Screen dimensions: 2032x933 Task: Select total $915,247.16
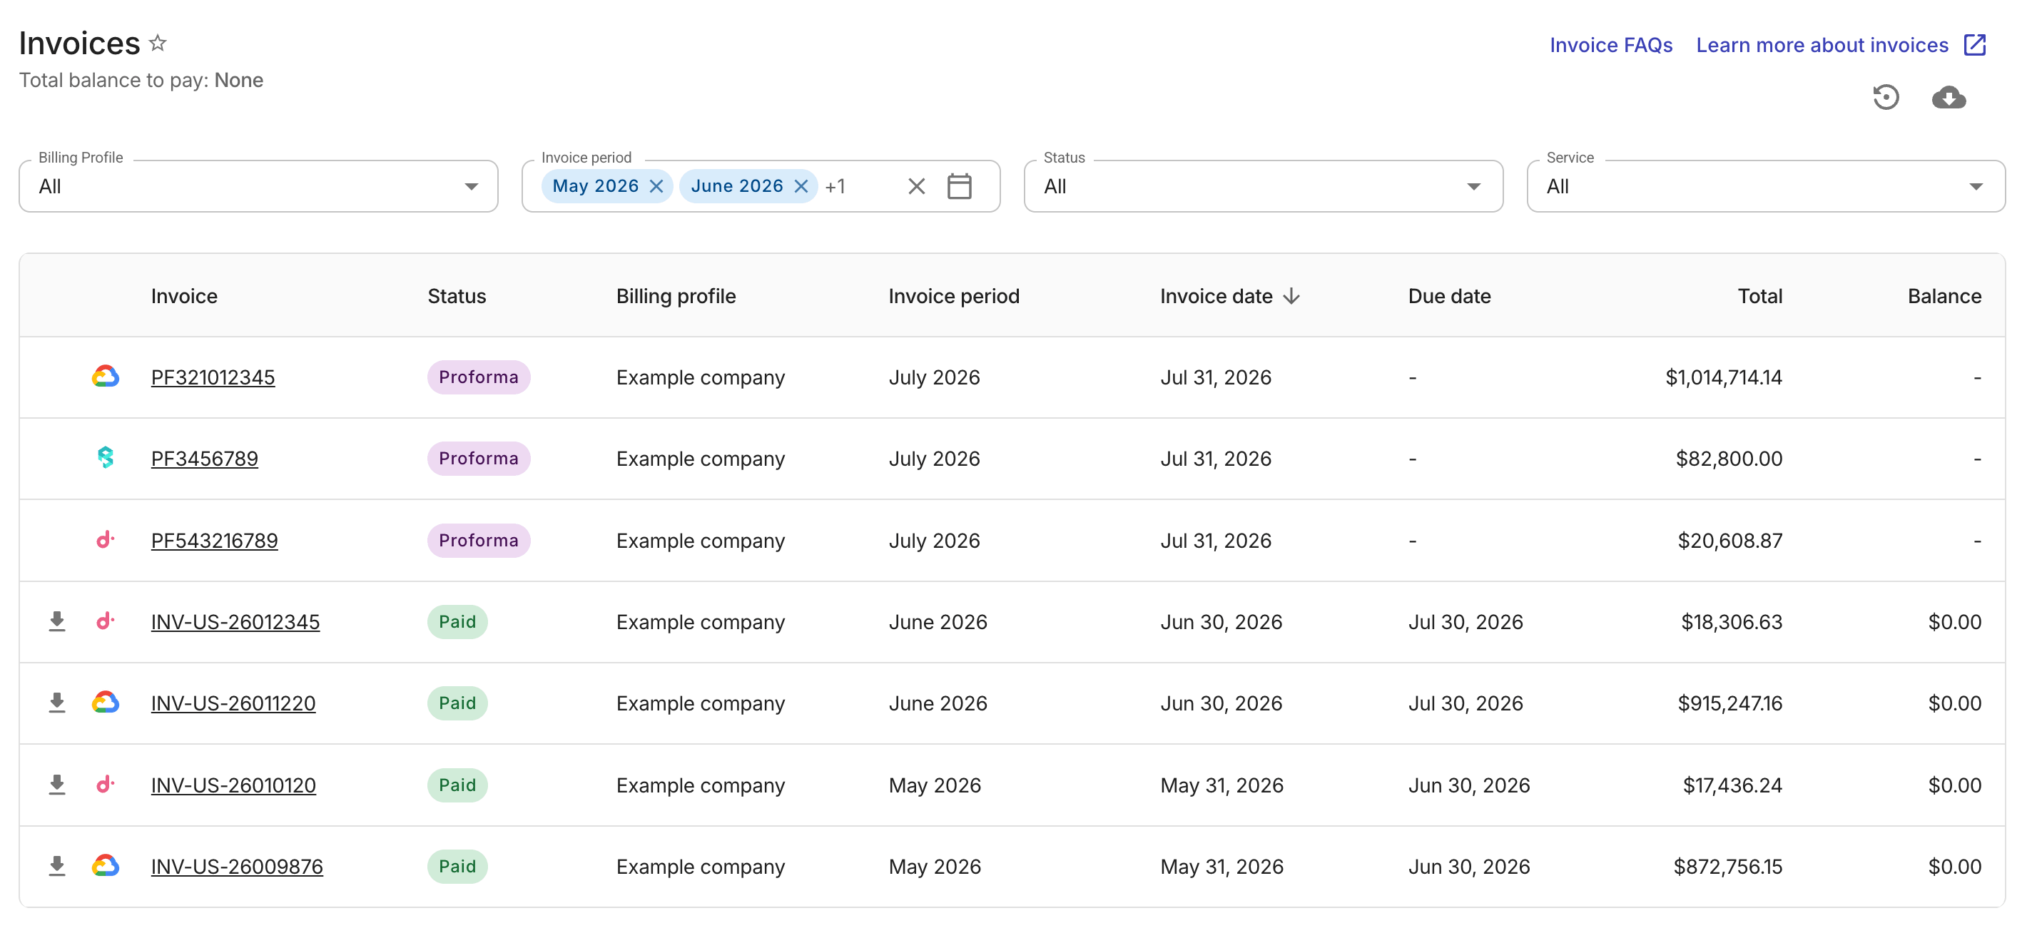tap(1730, 703)
